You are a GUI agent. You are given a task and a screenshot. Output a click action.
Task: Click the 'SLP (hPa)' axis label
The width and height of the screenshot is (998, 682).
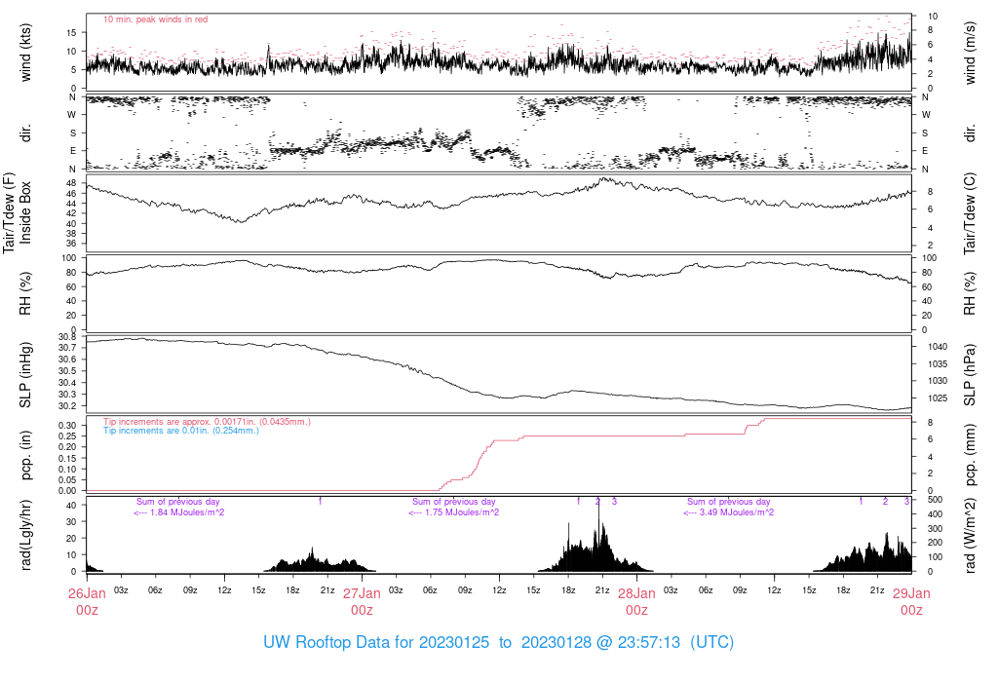coord(970,375)
